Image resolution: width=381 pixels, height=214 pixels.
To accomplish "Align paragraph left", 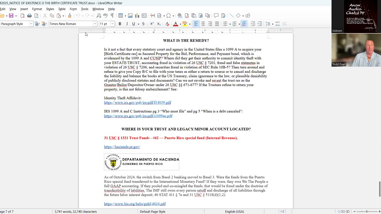I will 196,24.
